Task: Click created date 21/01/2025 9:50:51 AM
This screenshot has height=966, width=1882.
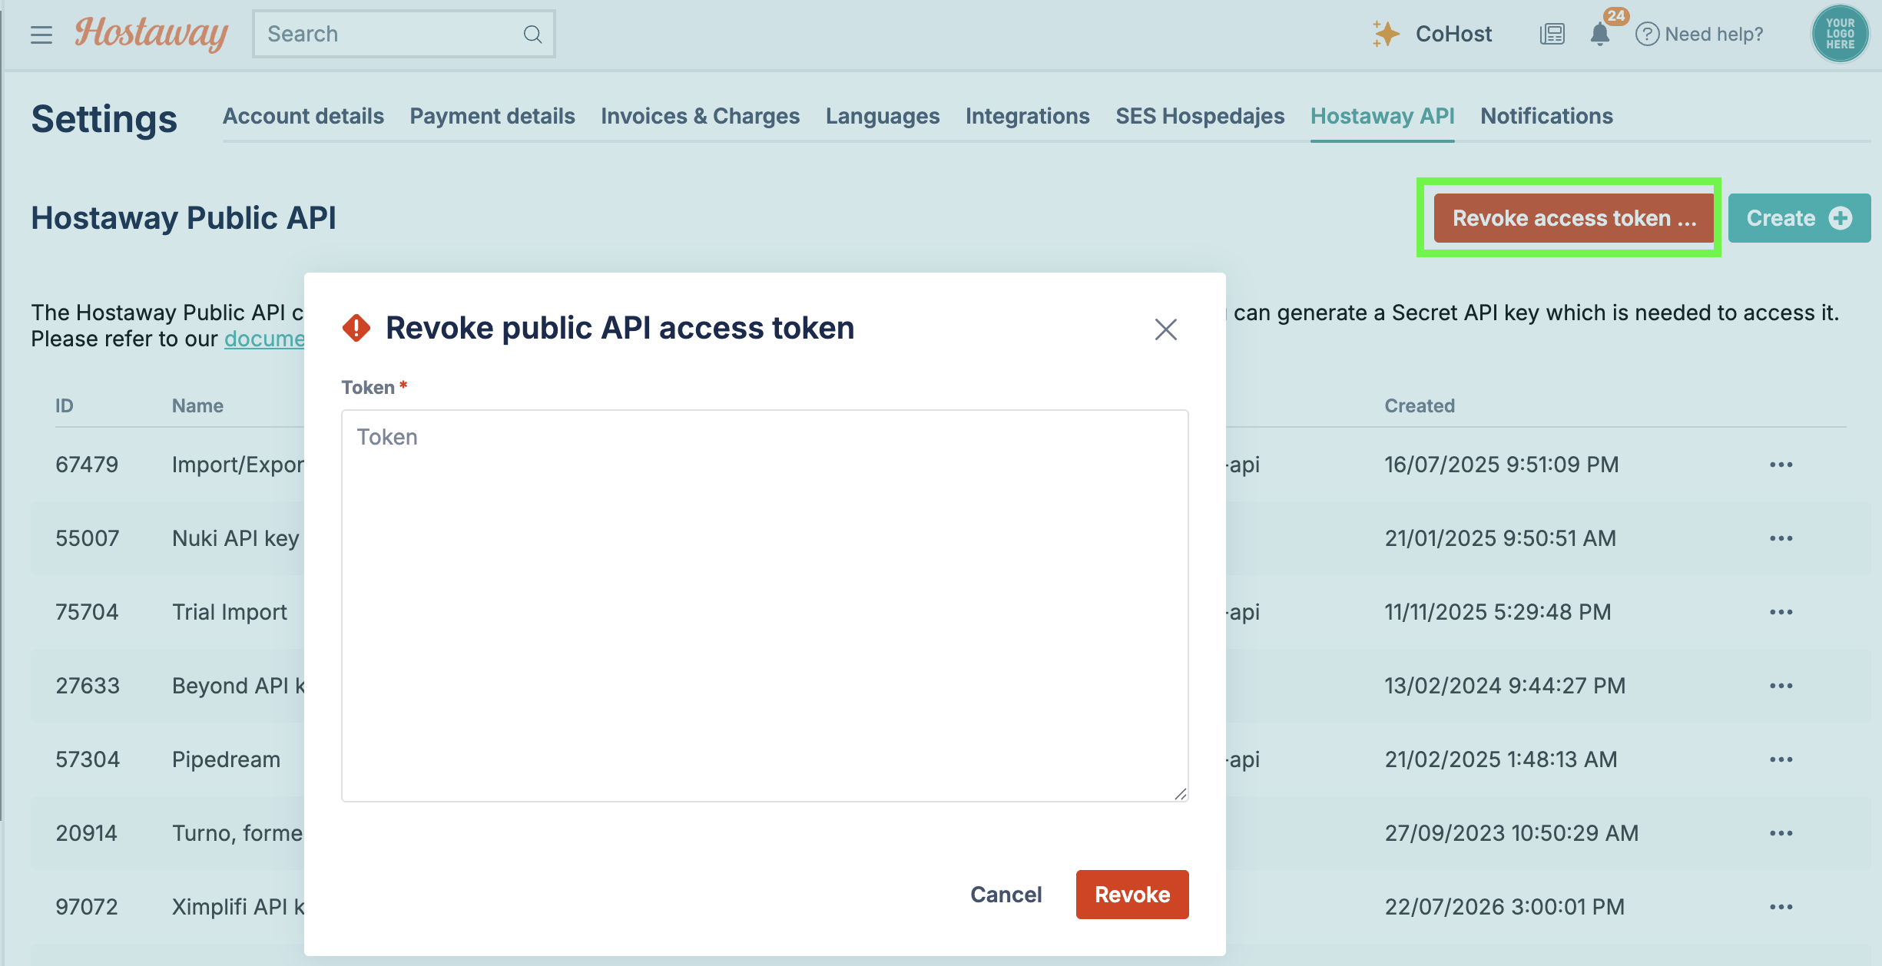Action: point(1500,538)
